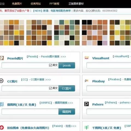This screenshot has height=131, width=131.
Task: Focus the Visualhunt search input field
Action: [x=109, y=65]
